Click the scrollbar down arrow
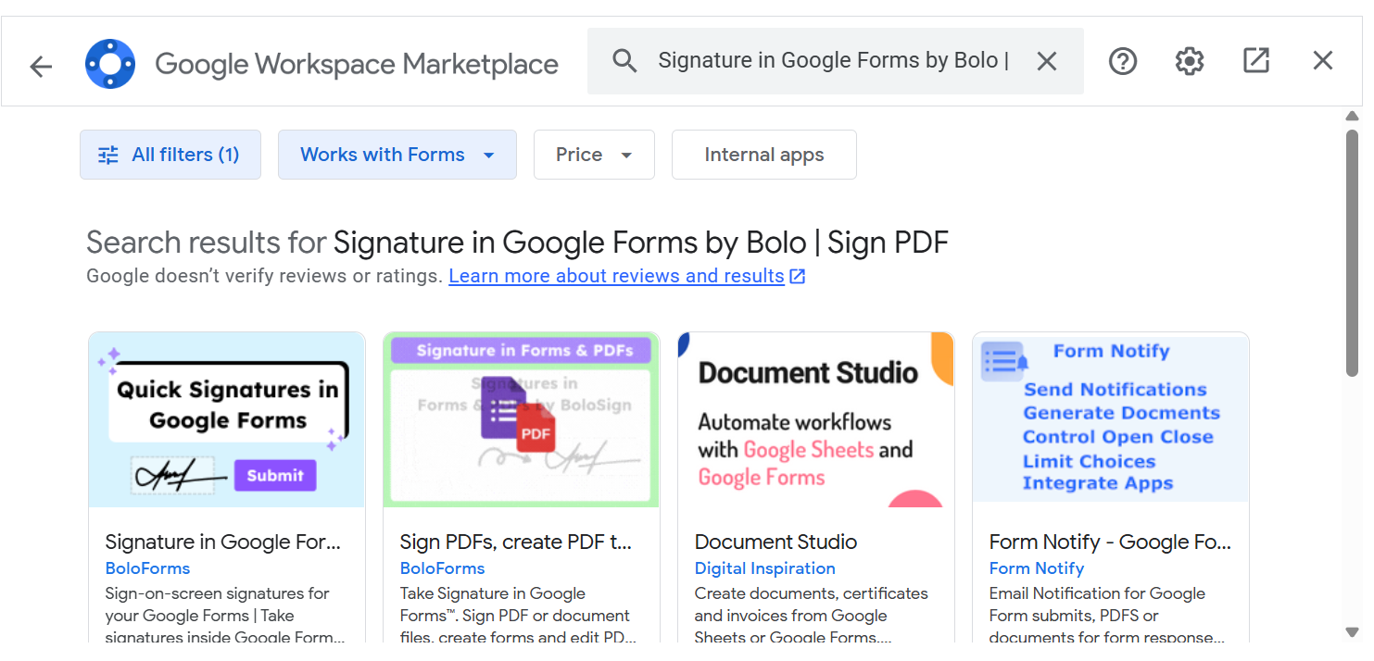1374x661 pixels. click(1352, 632)
